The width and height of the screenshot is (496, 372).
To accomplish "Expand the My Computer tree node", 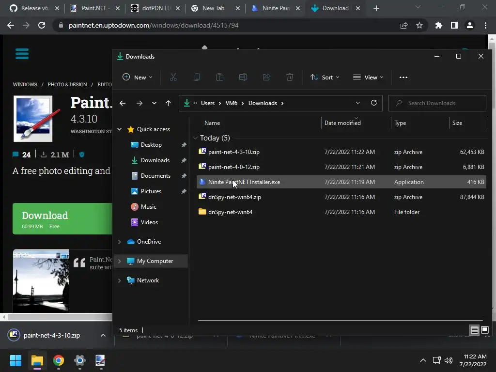I will pyautogui.click(x=120, y=261).
